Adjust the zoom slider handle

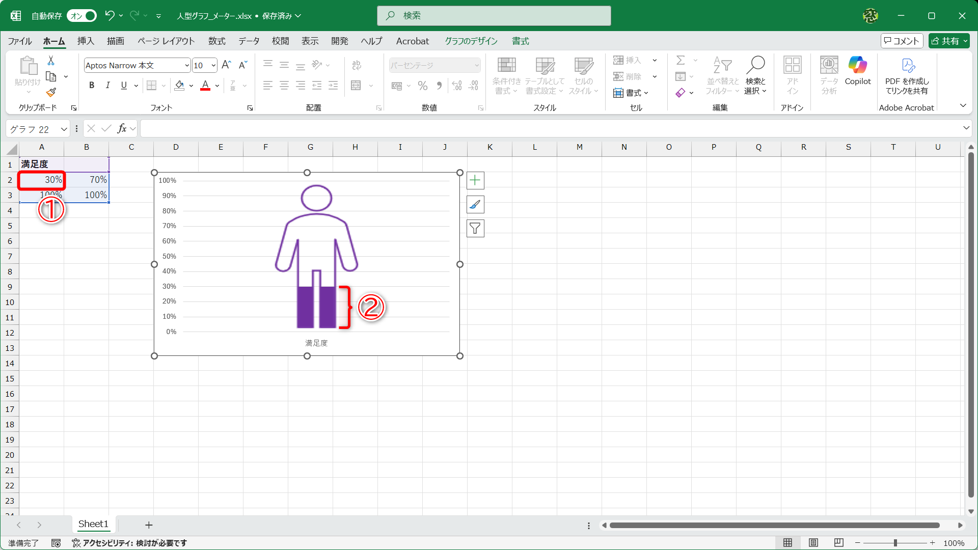click(895, 543)
